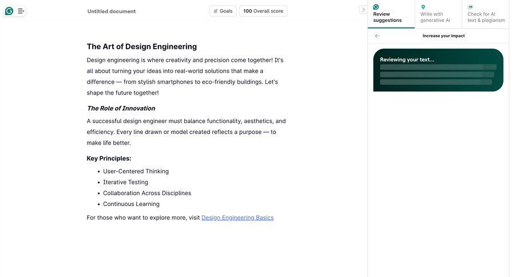Screen dimensions: 515x277
Task: Click text "make life better."
Action: click(109, 143)
